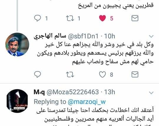Unlike the top tweet with 5 likes
The height and width of the screenshot is (126, 159).
tap(102, 18)
